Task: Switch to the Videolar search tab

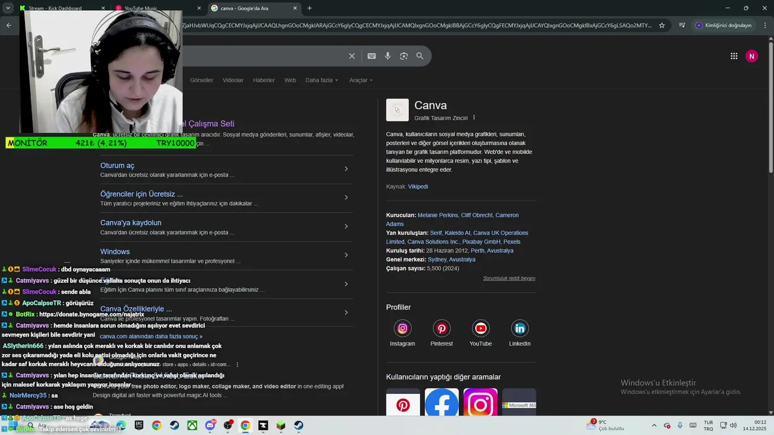Action: click(233, 80)
